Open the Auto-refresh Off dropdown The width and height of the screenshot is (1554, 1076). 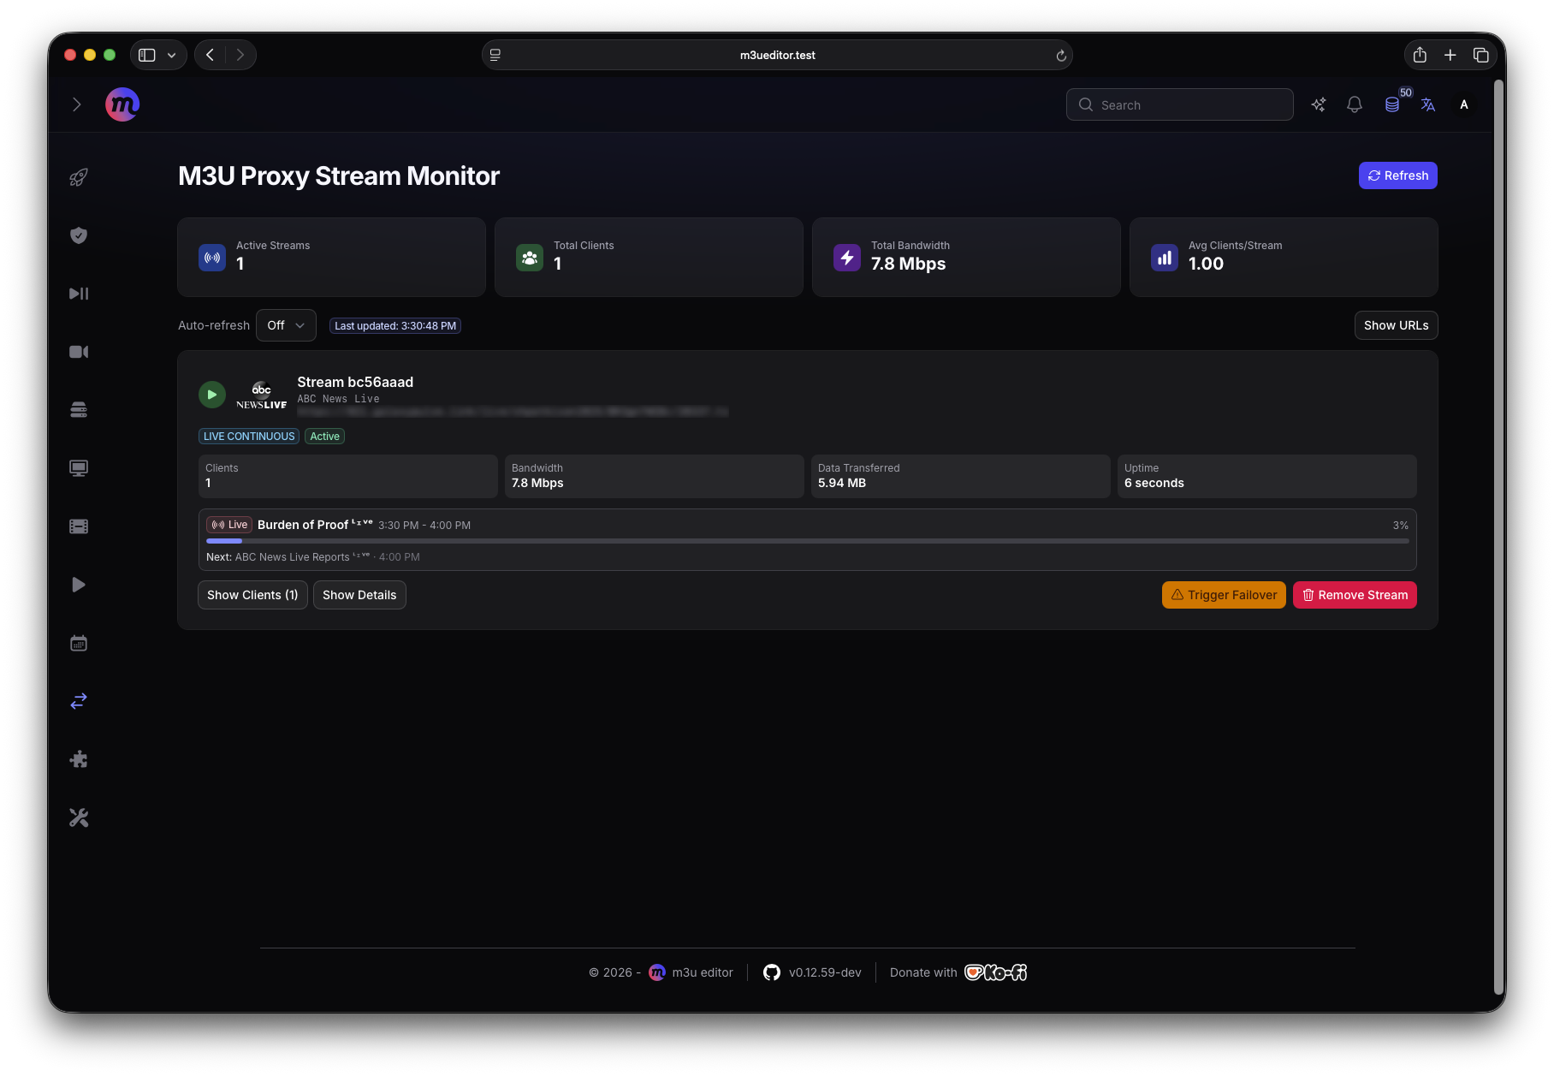point(286,325)
